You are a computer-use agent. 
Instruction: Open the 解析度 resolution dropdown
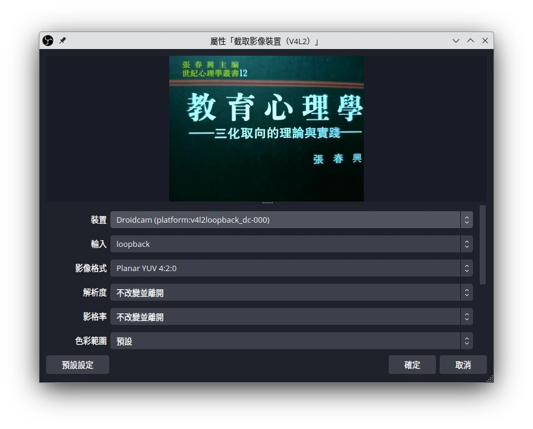click(291, 292)
